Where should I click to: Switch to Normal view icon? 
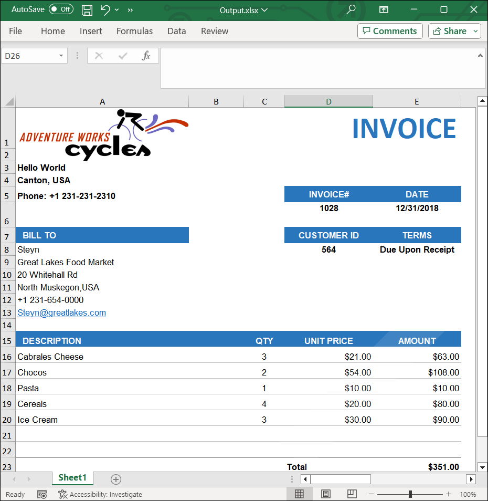pyautogui.click(x=299, y=494)
